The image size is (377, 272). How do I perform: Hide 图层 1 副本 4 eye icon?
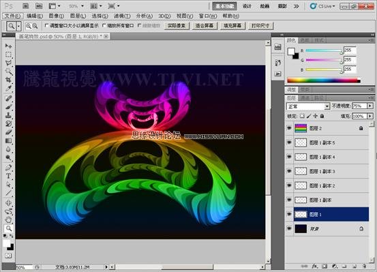click(x=289, y=157)
